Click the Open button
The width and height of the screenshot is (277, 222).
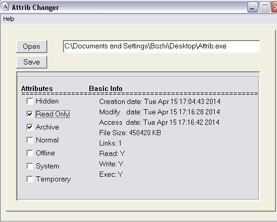coord(32,46)
